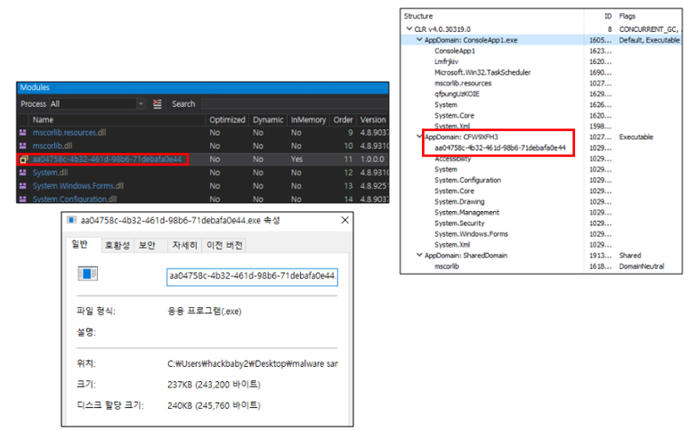Click the 1.0.0.0 version cell
Screen dimensions: 688x431
tap(372, 159)
